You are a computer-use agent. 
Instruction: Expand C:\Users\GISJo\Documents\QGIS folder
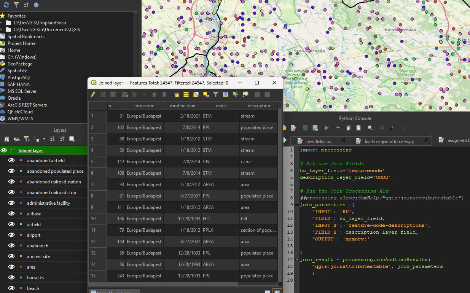pos(2,30)
